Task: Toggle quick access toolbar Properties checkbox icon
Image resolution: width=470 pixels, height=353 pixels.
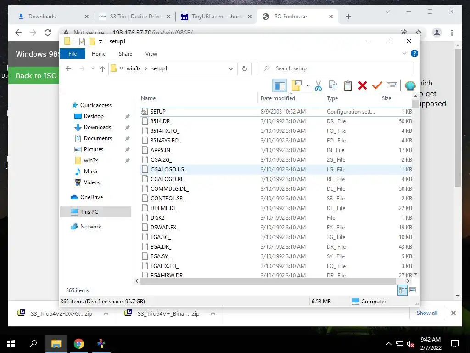Action: tap(82, 41)
